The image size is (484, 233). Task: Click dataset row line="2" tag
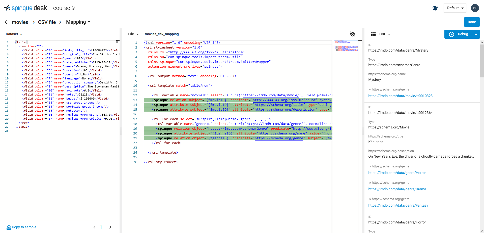31,46
